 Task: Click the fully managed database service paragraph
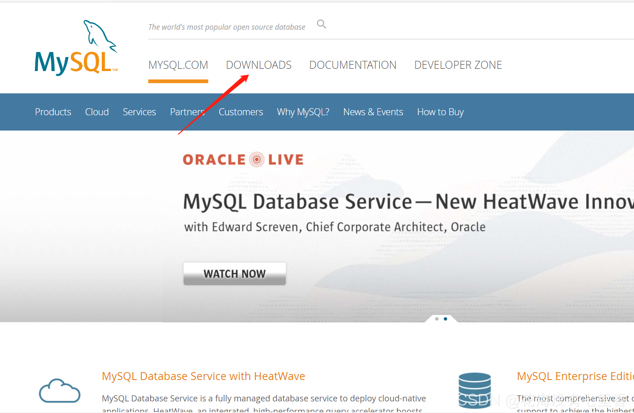(264, 403)
